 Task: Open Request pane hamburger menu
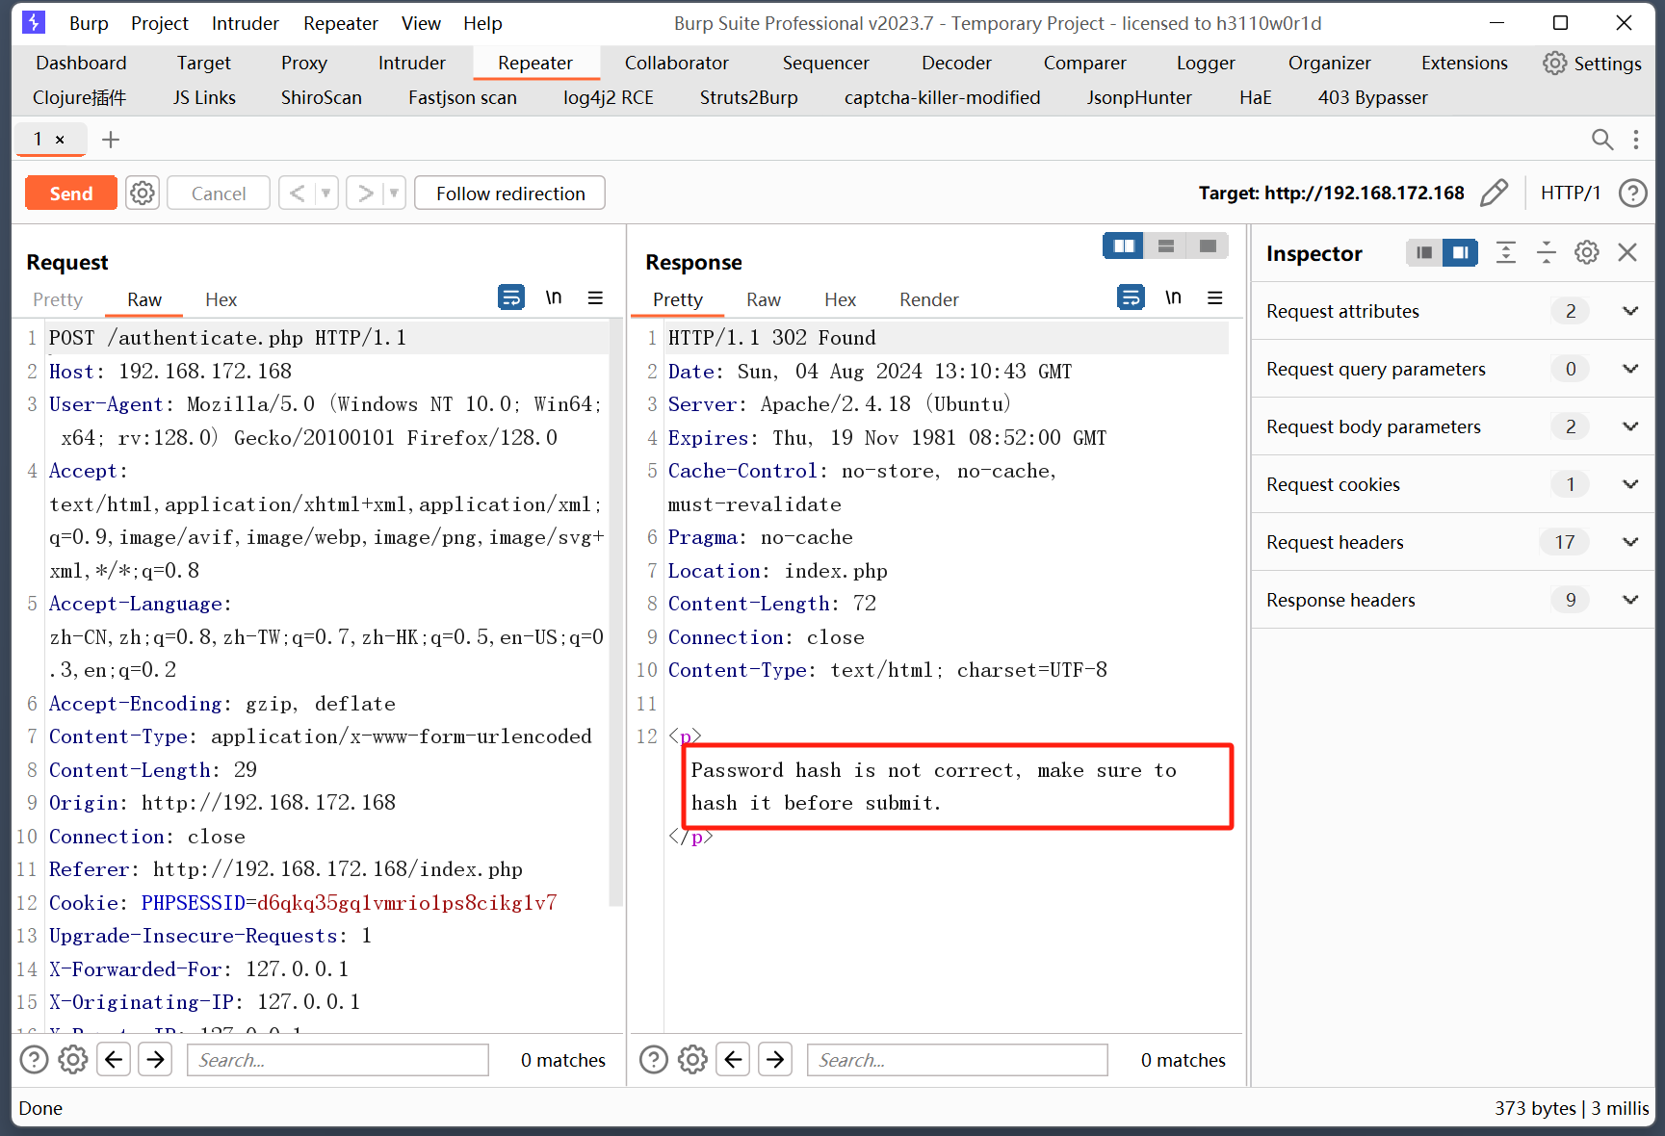pos(595,297)
